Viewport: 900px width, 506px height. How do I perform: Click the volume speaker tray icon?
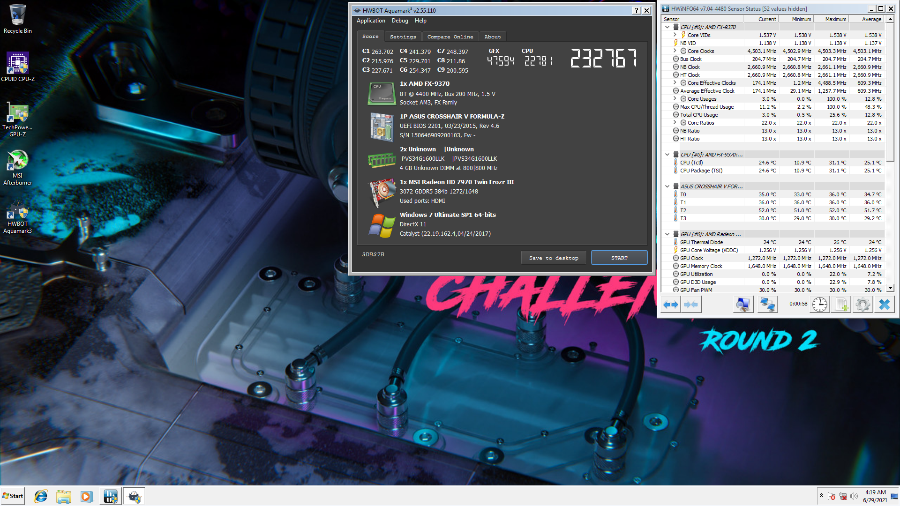pyautogui.click(x=854, y=496)
